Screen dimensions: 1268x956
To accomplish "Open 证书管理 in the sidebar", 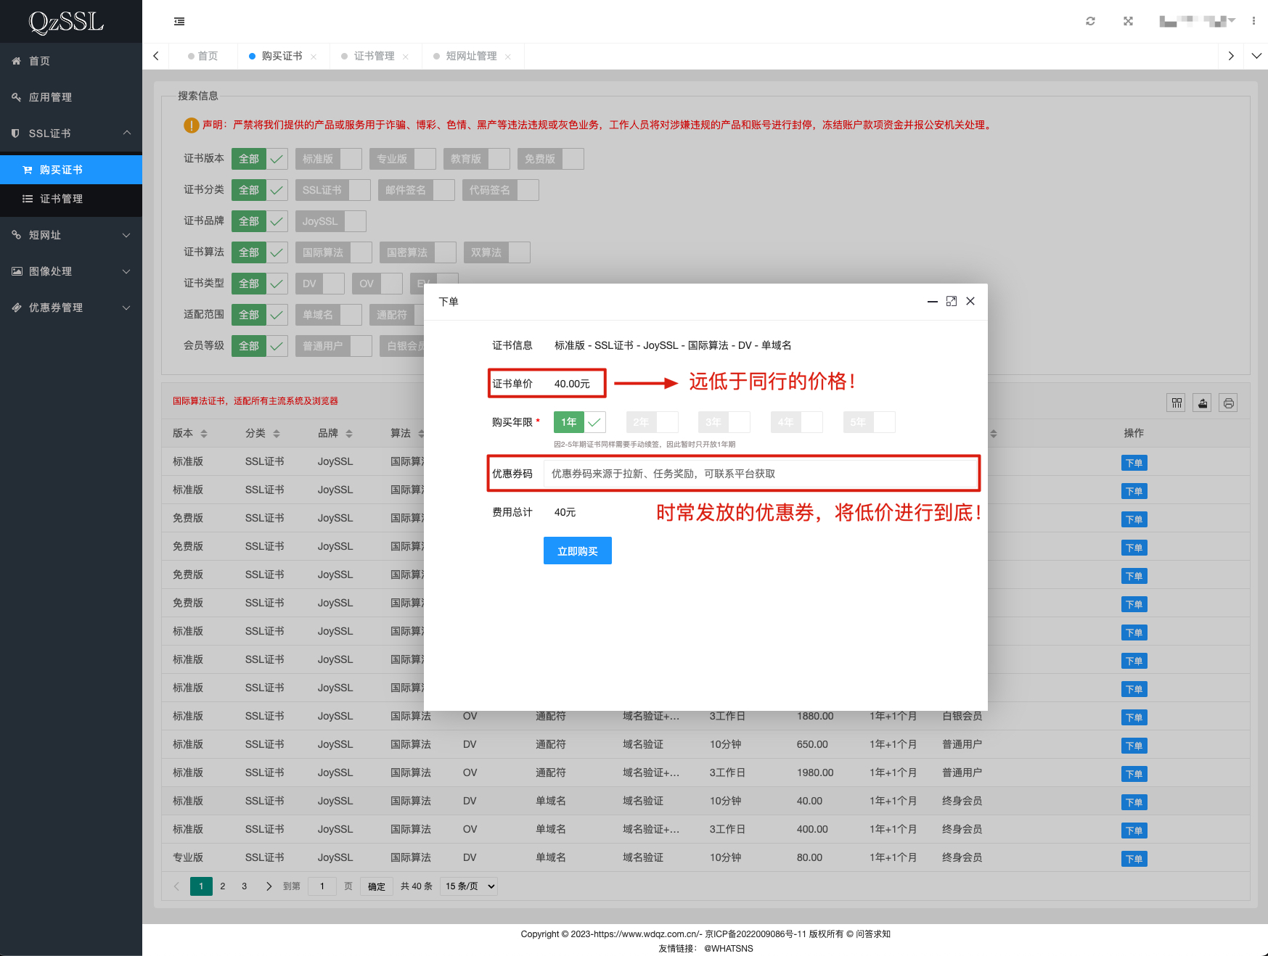I will pos(61,199).
